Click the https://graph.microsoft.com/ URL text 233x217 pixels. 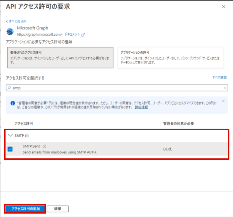[39, 34]
